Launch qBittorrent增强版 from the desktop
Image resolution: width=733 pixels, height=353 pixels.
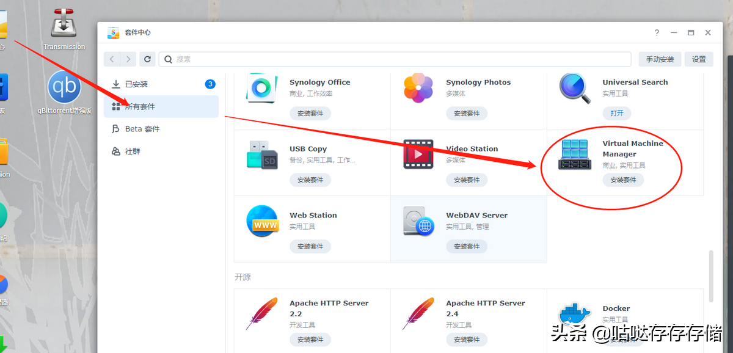(64, 86)
